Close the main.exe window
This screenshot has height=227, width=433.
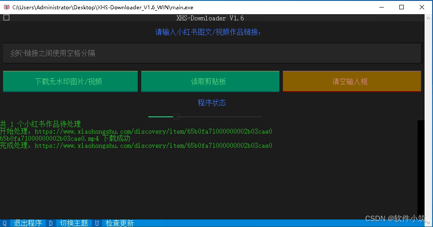[421, 7]
